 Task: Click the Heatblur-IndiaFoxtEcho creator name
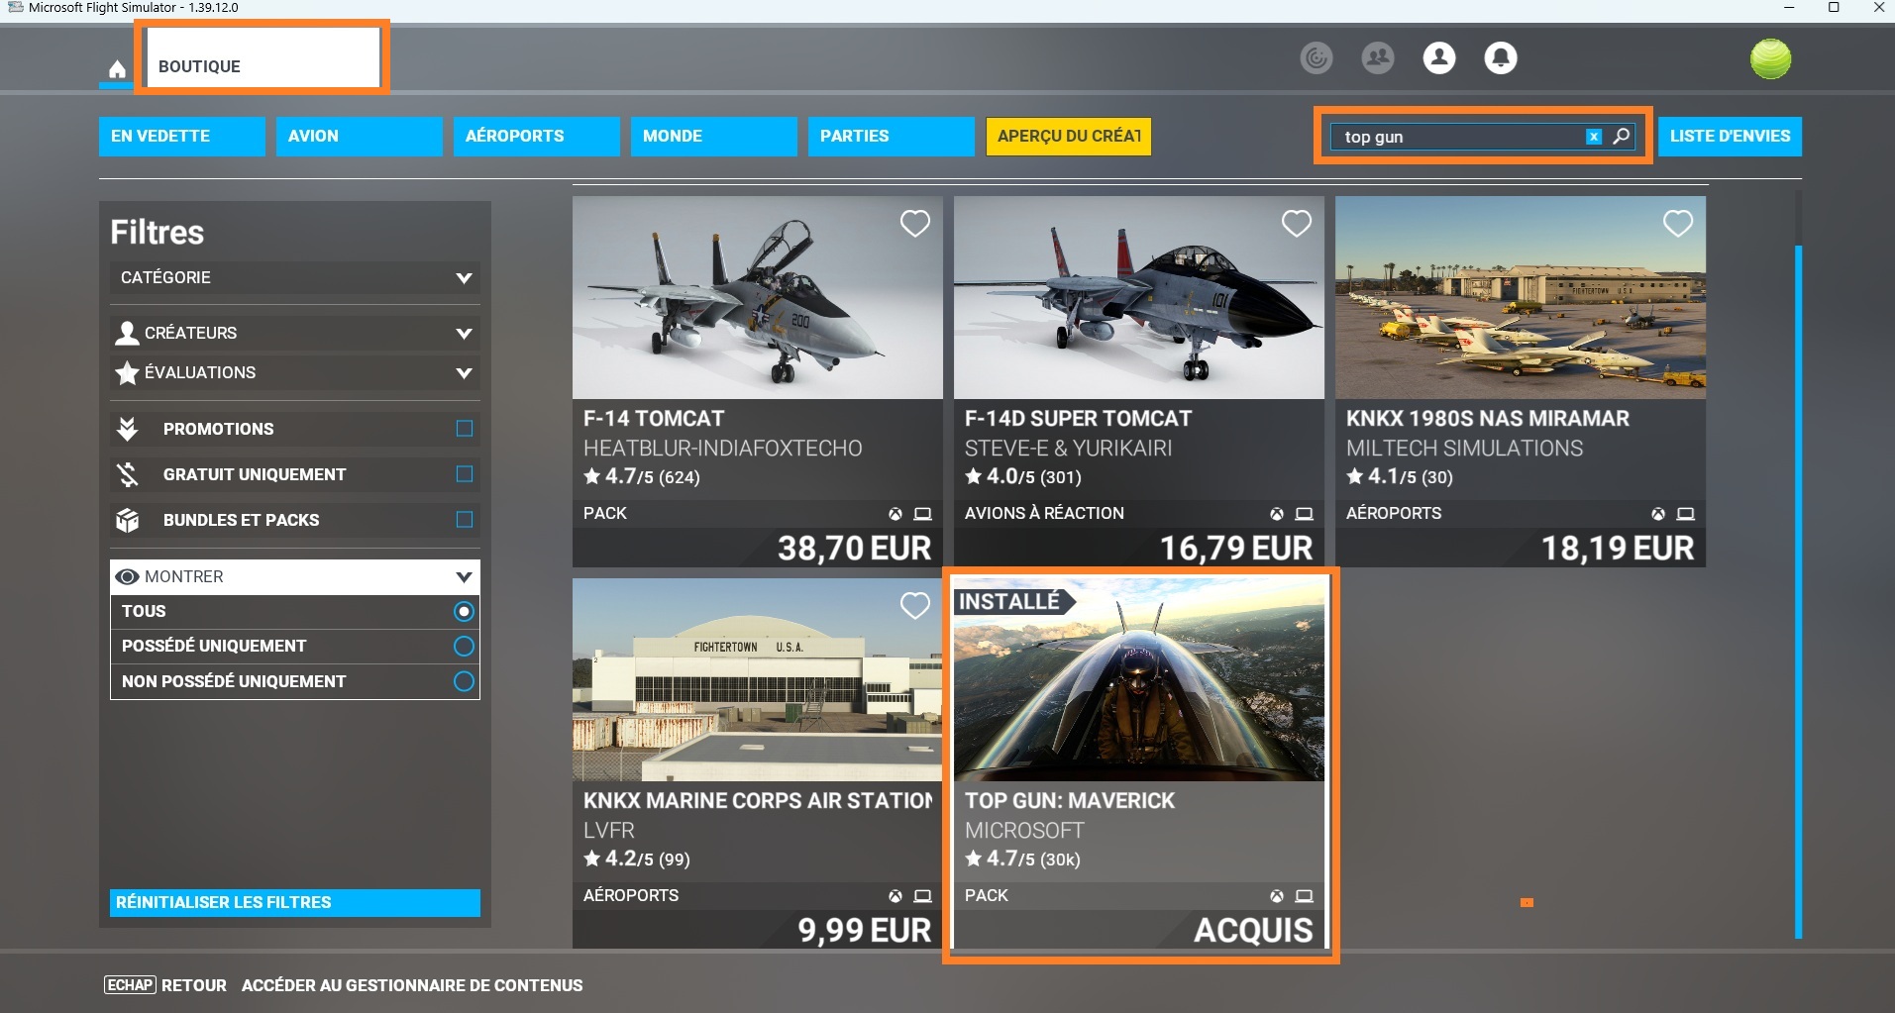point(723,449)
